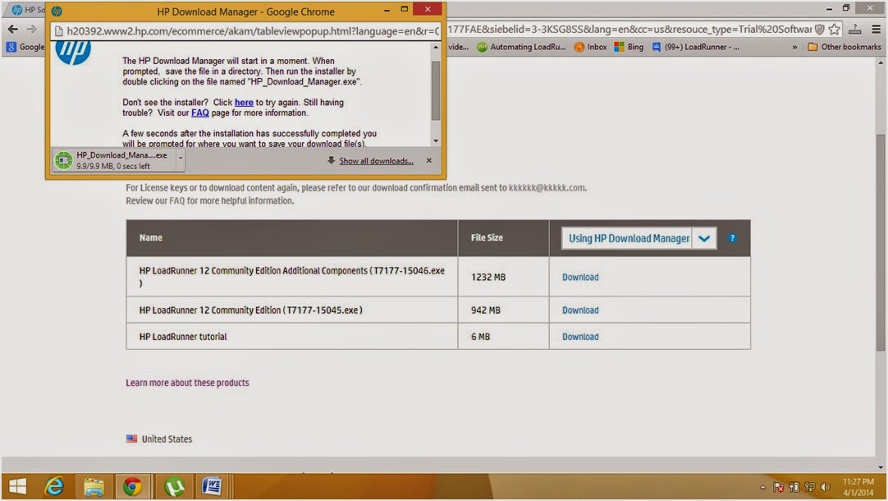Click main window address bar URL
This screenshot has height=501, width=888.
click(629, 30)
